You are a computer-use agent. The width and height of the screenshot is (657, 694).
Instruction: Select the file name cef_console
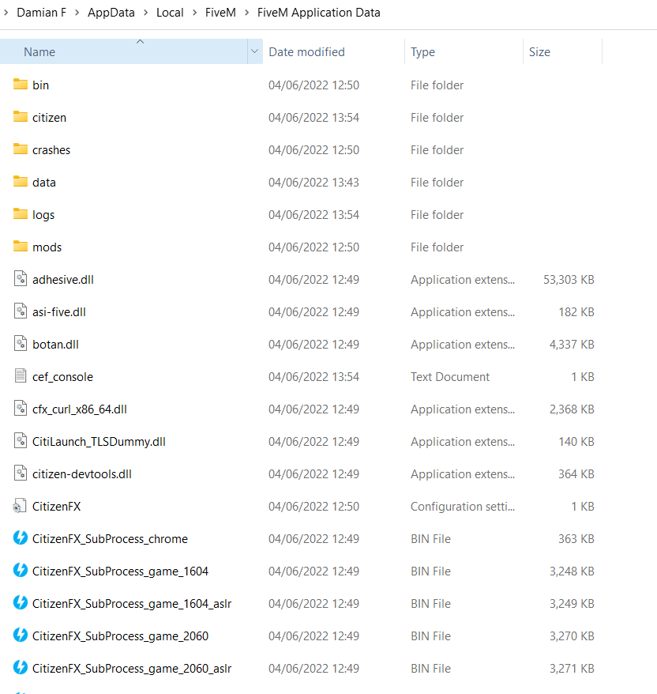(62, 377)
